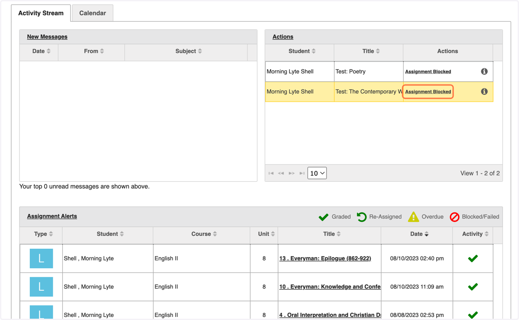
Task: Sort Actions table by Title
Action: [x=371, y=51]
